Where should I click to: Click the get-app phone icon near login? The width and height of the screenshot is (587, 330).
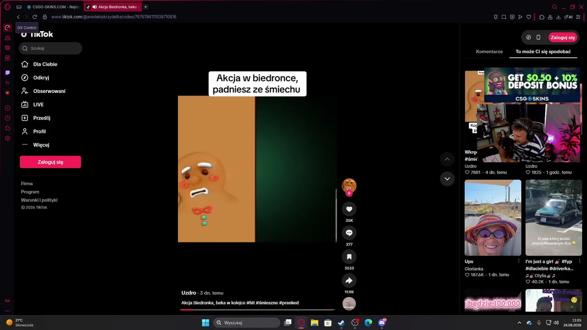[x=538, y=38]
